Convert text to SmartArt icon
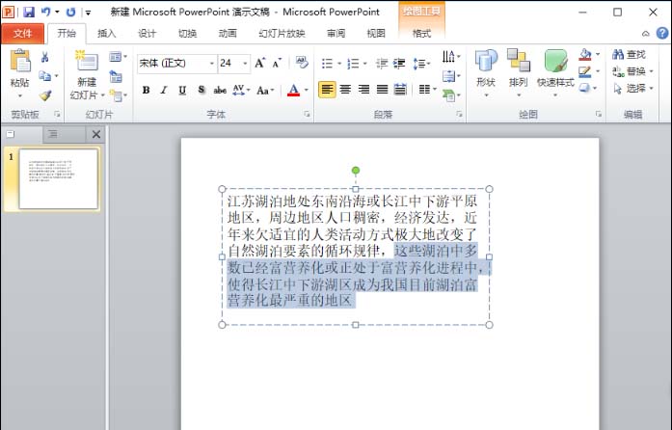This screenshot has width=672, height=430. (x=451, y=95)
